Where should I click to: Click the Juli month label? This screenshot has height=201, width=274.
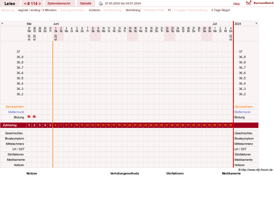pos(215,24)
